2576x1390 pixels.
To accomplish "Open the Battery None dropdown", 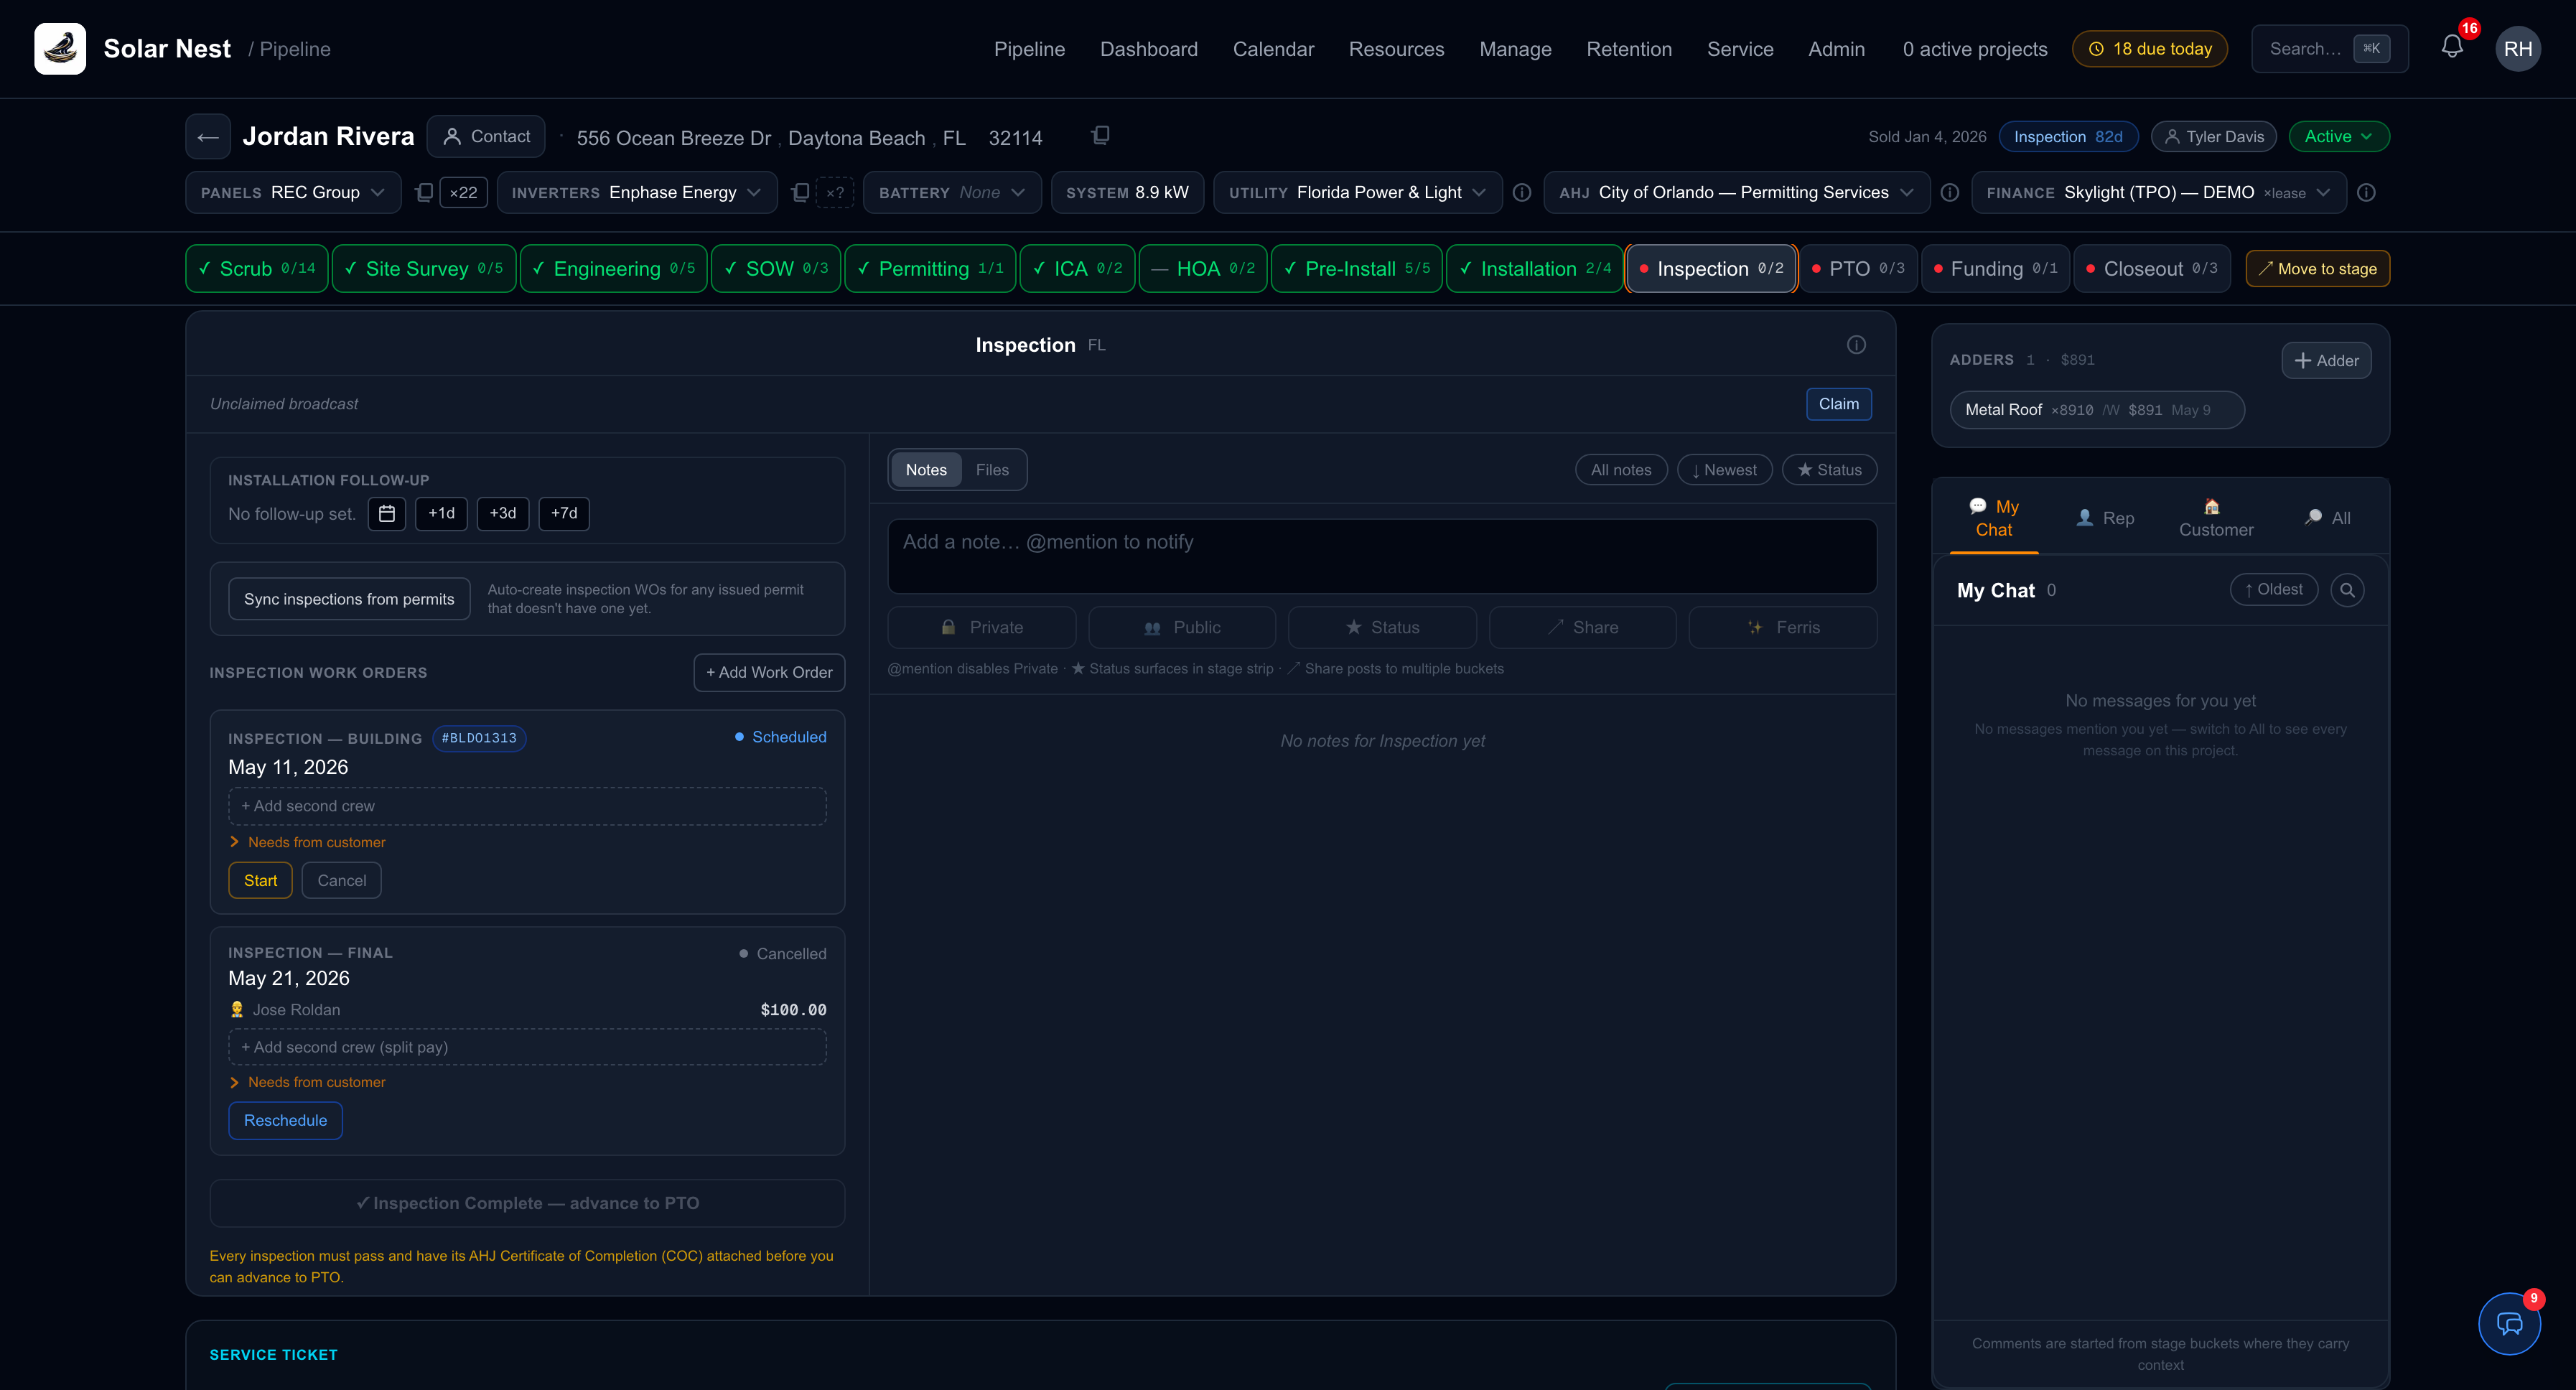I will [952, 192].
